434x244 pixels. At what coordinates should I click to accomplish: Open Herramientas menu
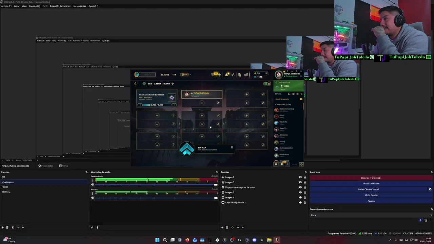tap(79, 6)
